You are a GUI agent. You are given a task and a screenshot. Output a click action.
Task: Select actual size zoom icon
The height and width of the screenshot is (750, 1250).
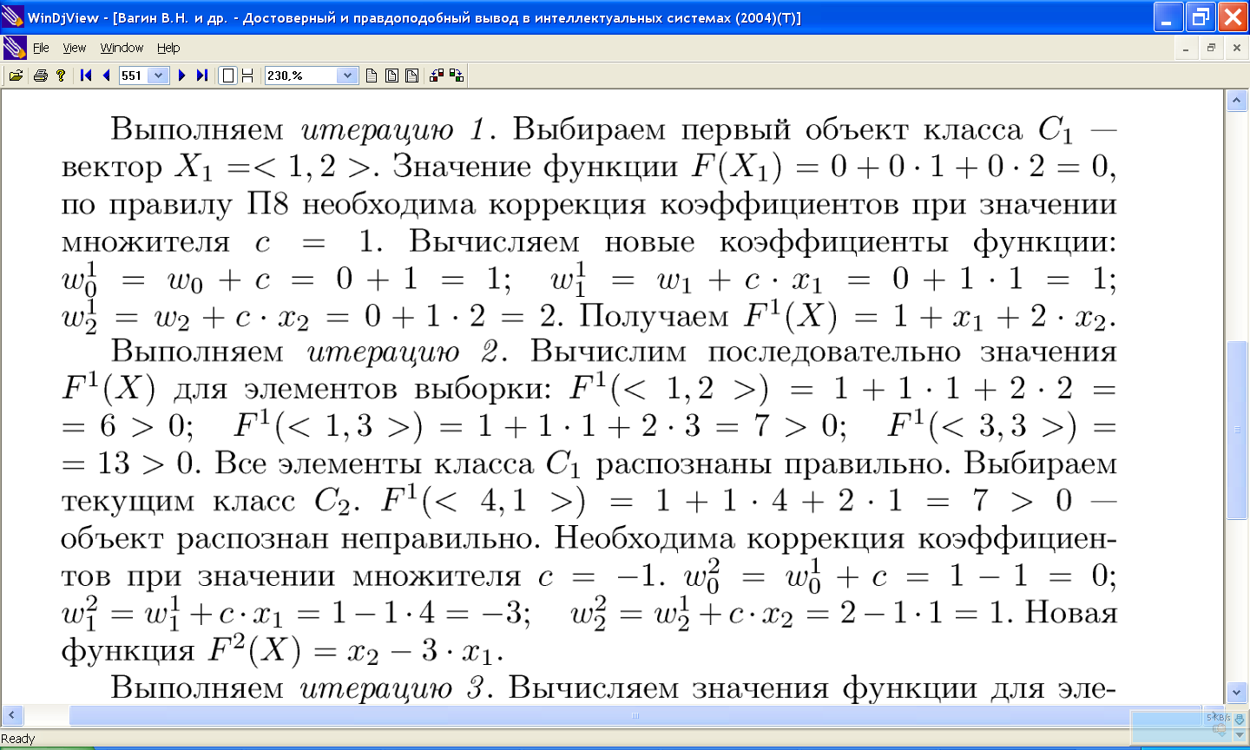pos(372,76)
